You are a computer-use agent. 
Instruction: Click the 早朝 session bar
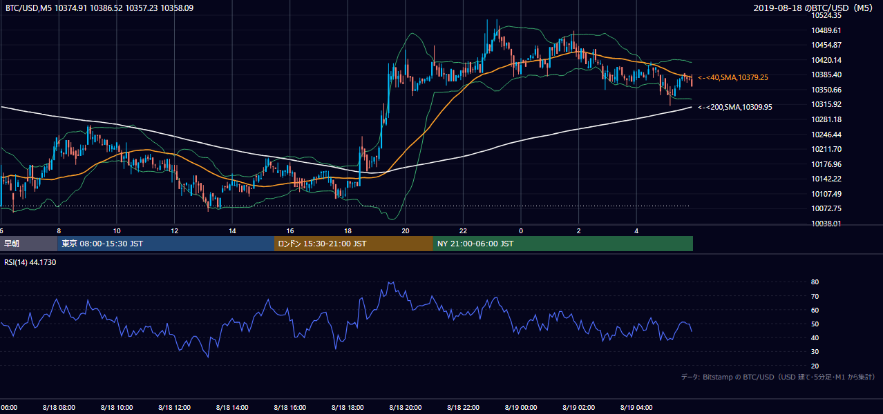pyautogui.click(x=28, y=244)
